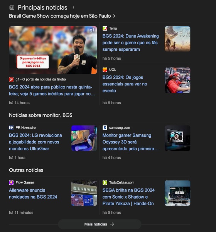Open the LG UltraGear monitors article
Screen dimensions: 216x232
point(35,142)
